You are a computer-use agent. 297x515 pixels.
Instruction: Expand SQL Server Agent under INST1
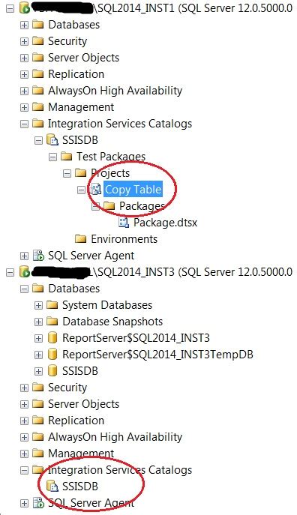coord(24,256)
